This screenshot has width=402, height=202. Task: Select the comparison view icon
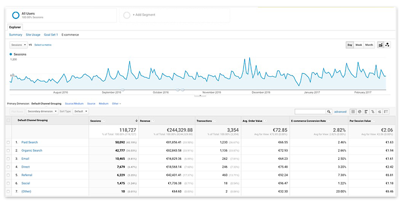pyautogui.click(x=373, y=112)
